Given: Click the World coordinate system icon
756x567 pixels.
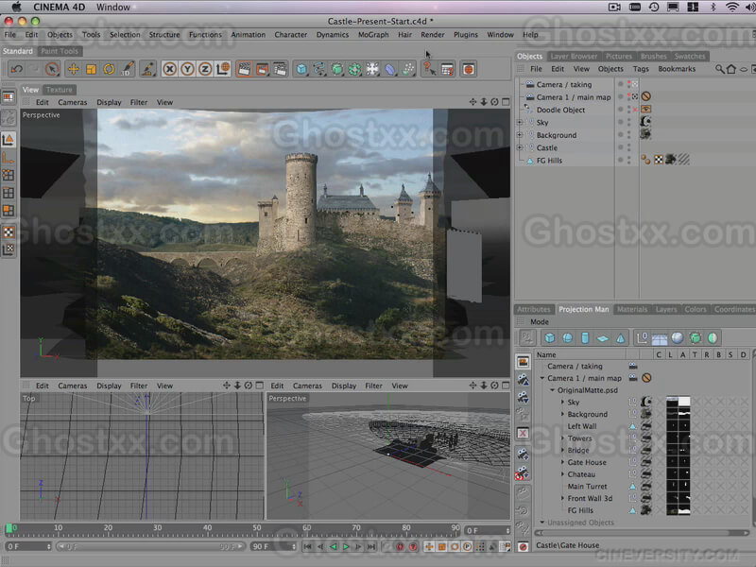Looking at the screenshot, I should tap(223, 69).
